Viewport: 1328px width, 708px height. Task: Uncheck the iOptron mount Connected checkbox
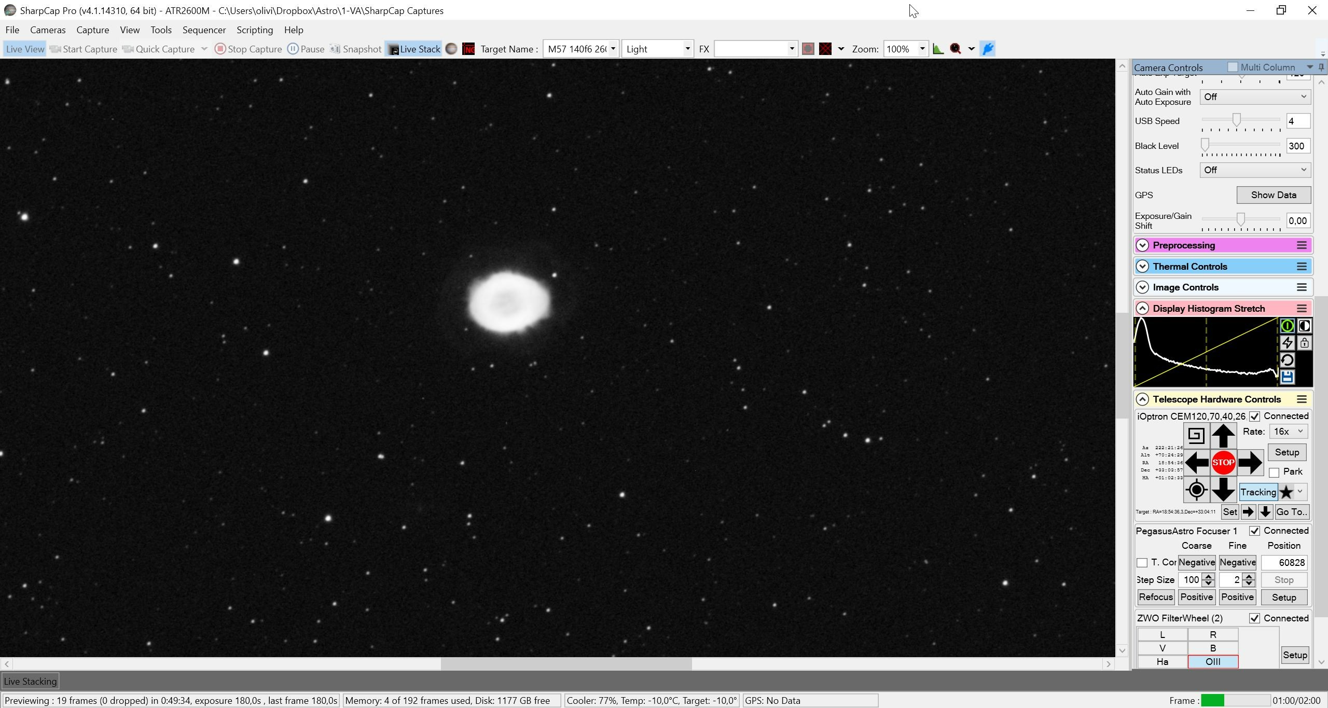coord(1254,417)
